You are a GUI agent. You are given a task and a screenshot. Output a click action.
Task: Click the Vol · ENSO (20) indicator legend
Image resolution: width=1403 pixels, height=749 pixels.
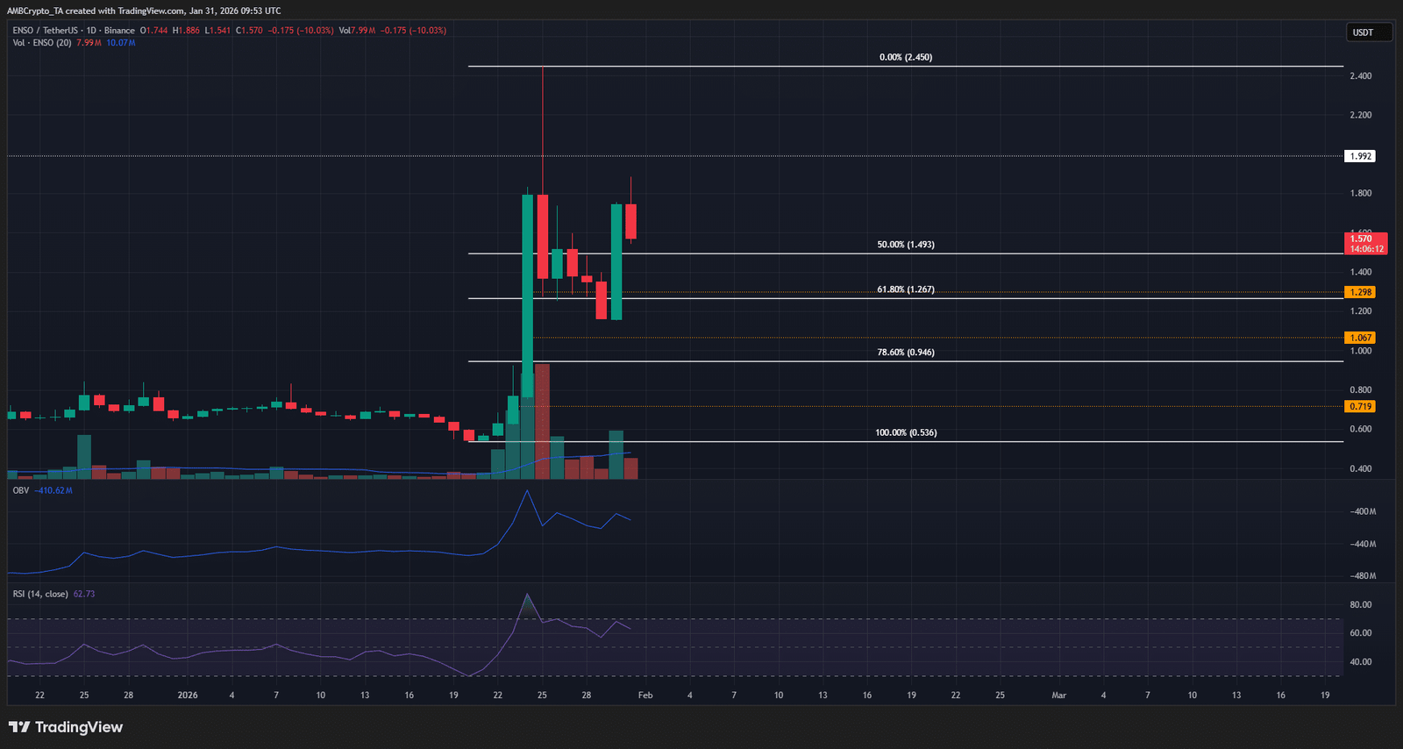click(42, 43)
